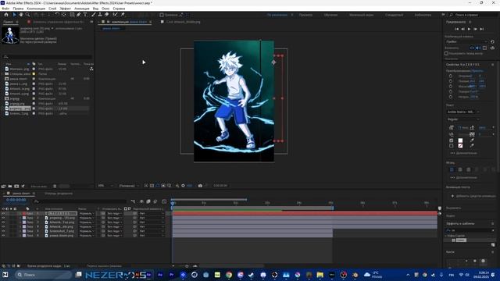Click the red label color of layer 1

tap(24, 213)
